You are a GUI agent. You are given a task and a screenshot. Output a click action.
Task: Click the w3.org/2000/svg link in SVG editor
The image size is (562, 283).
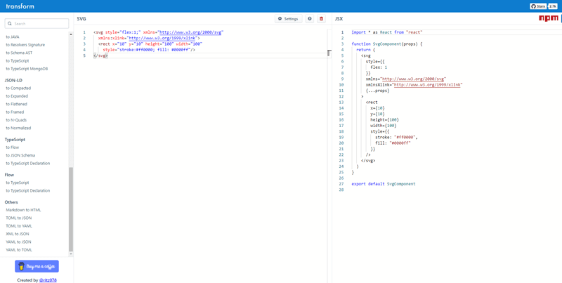pyautogui.click(x=190, y=32)
